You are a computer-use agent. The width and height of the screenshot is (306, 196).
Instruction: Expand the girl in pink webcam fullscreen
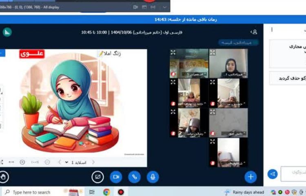173,82
